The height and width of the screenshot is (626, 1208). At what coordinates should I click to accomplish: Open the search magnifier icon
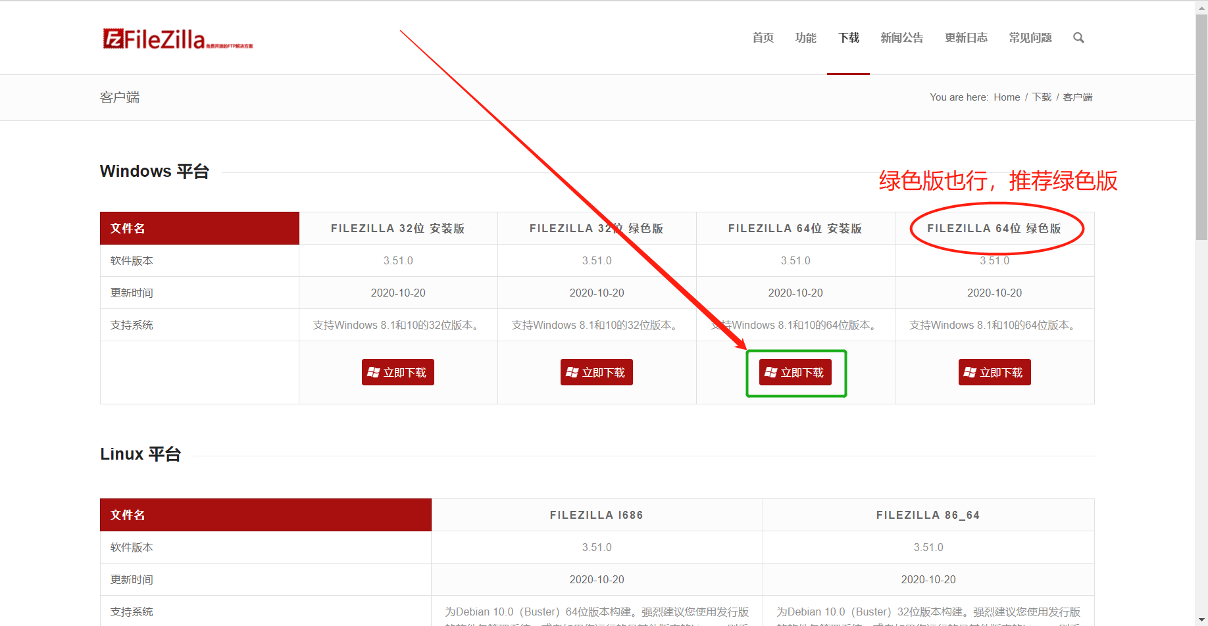click(x=1078, y=37)
